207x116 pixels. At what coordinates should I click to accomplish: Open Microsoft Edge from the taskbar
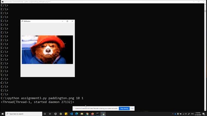tap(77, 114)
